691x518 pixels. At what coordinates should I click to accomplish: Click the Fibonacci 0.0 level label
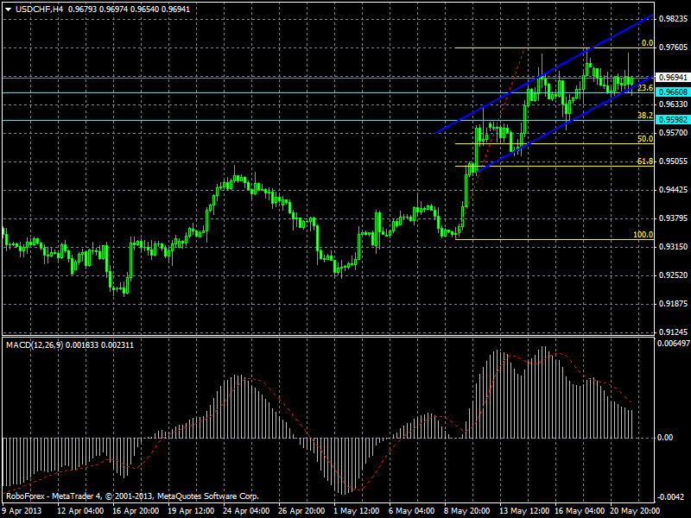647,43
